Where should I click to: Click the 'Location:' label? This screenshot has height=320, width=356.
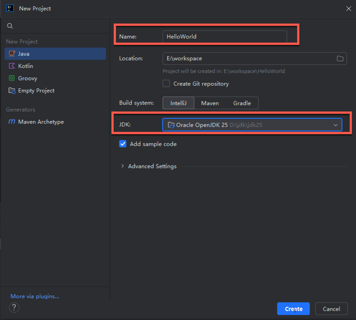(131, 58)
